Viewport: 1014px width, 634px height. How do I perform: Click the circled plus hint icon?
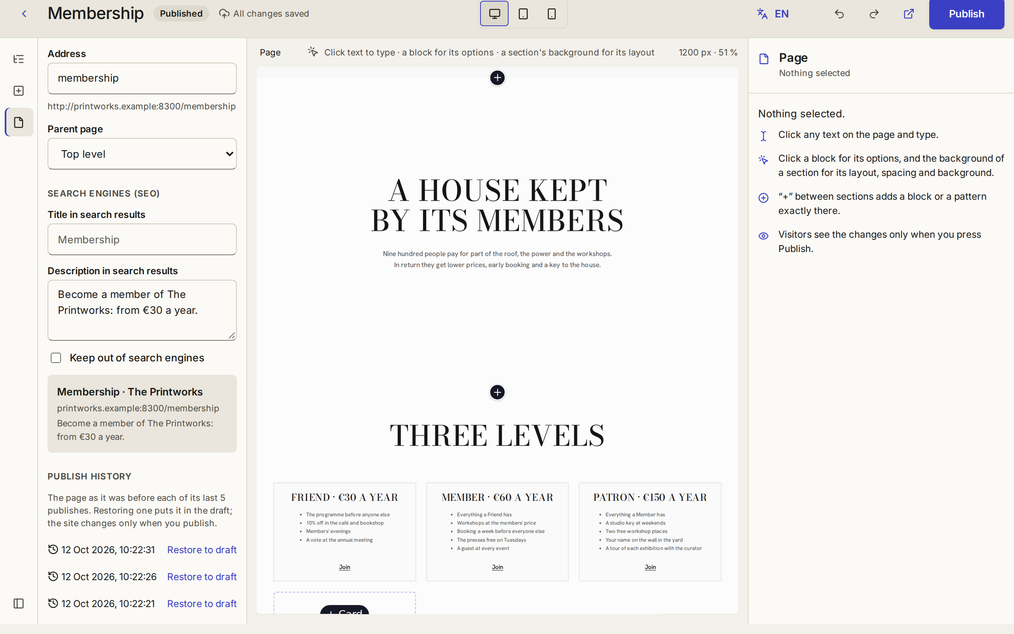point(763,198)
